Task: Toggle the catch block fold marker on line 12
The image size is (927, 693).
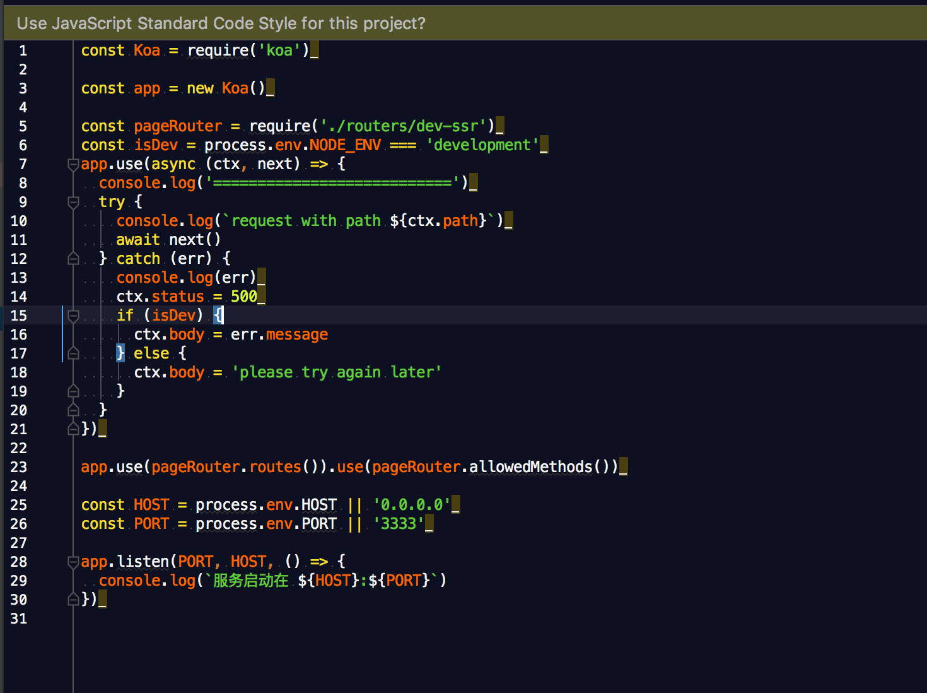Action: [x=73, y=259]
